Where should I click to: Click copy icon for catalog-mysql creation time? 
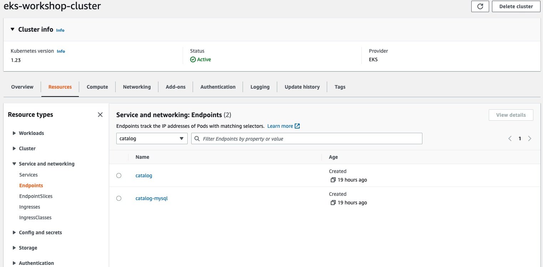click(x=333, y=203)
